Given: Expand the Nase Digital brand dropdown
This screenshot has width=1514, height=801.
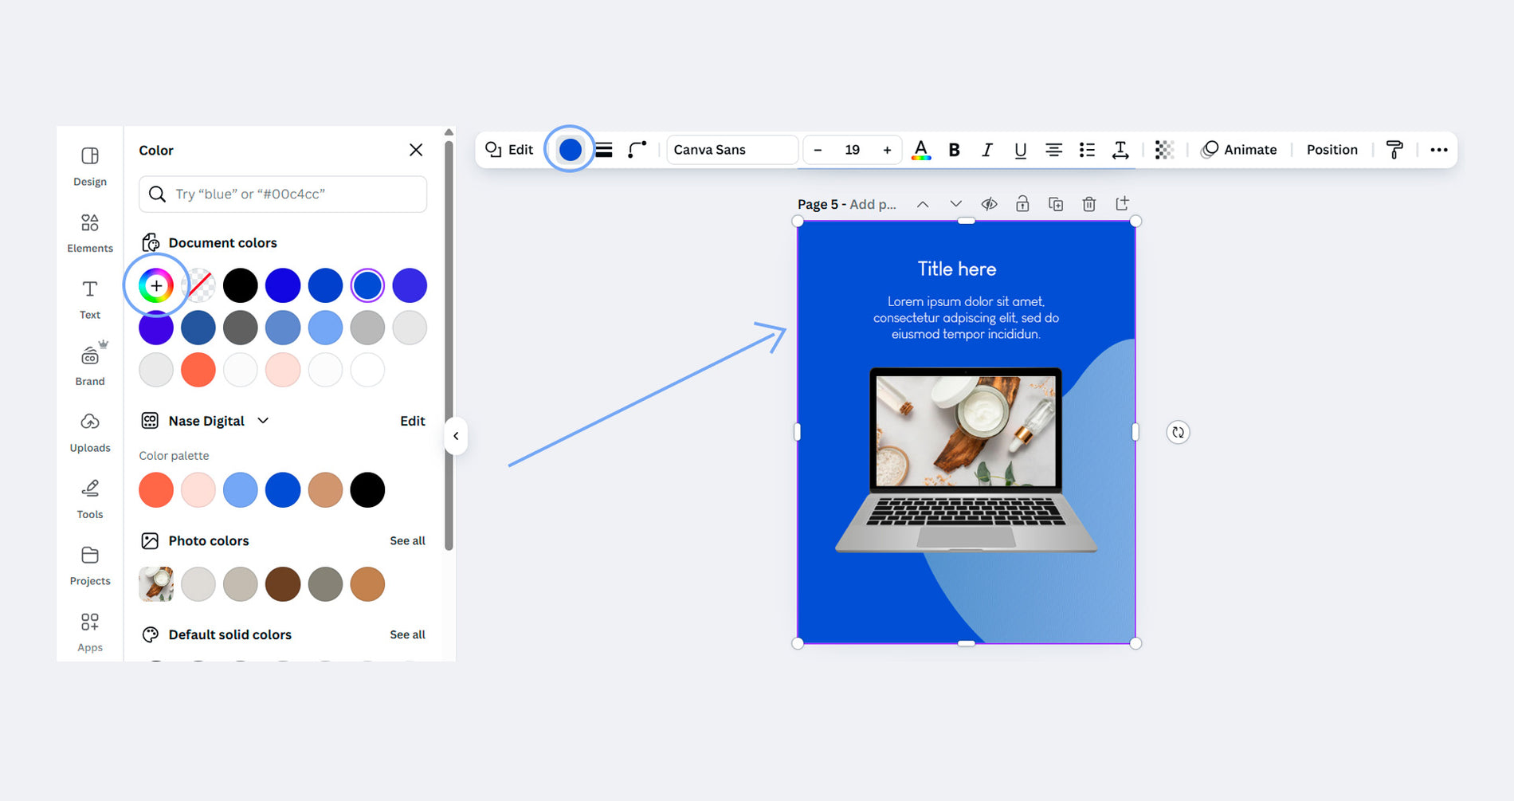Looking at the screenshot, I should tap(263, 421).
